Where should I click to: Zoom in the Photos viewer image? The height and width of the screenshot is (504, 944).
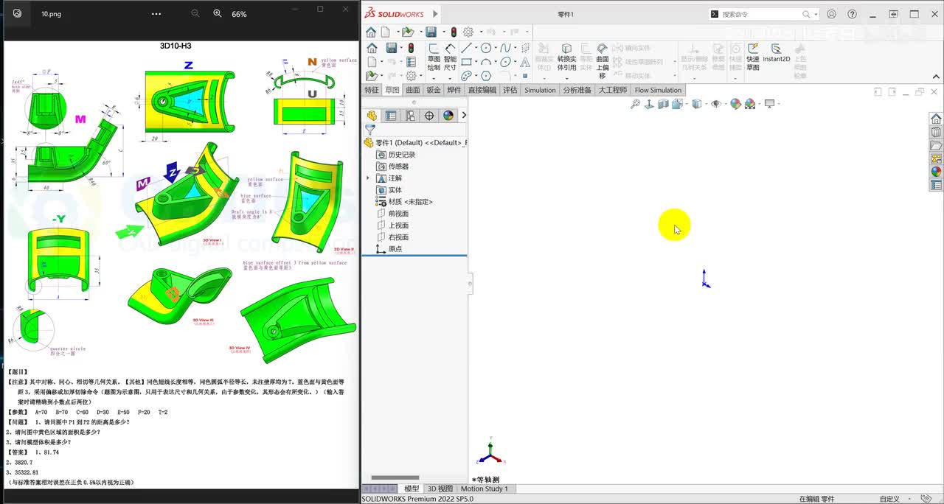point(218,13)
